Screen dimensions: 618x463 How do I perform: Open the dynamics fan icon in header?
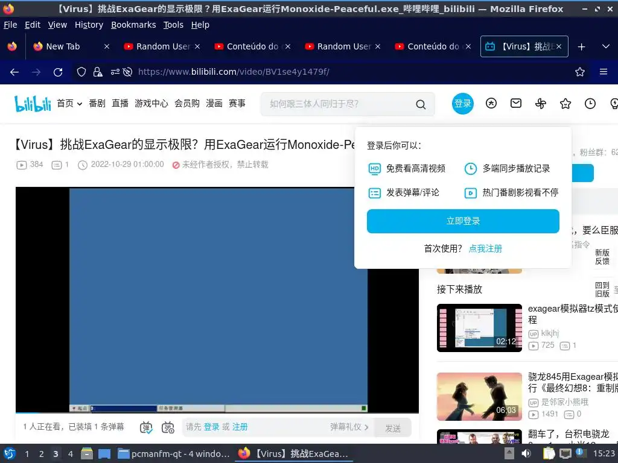point(541,104)
